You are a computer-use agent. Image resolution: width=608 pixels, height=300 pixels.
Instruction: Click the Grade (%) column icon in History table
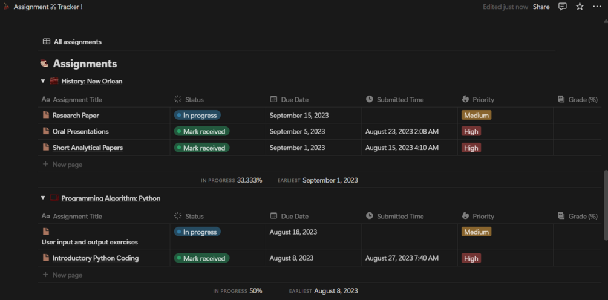pyautogui.click(x=561, y=99)
